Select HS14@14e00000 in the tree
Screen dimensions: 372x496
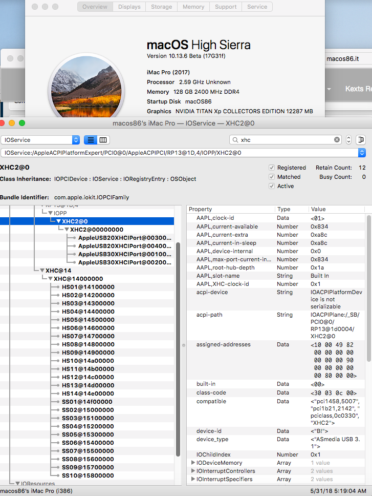tap(88, 394)
